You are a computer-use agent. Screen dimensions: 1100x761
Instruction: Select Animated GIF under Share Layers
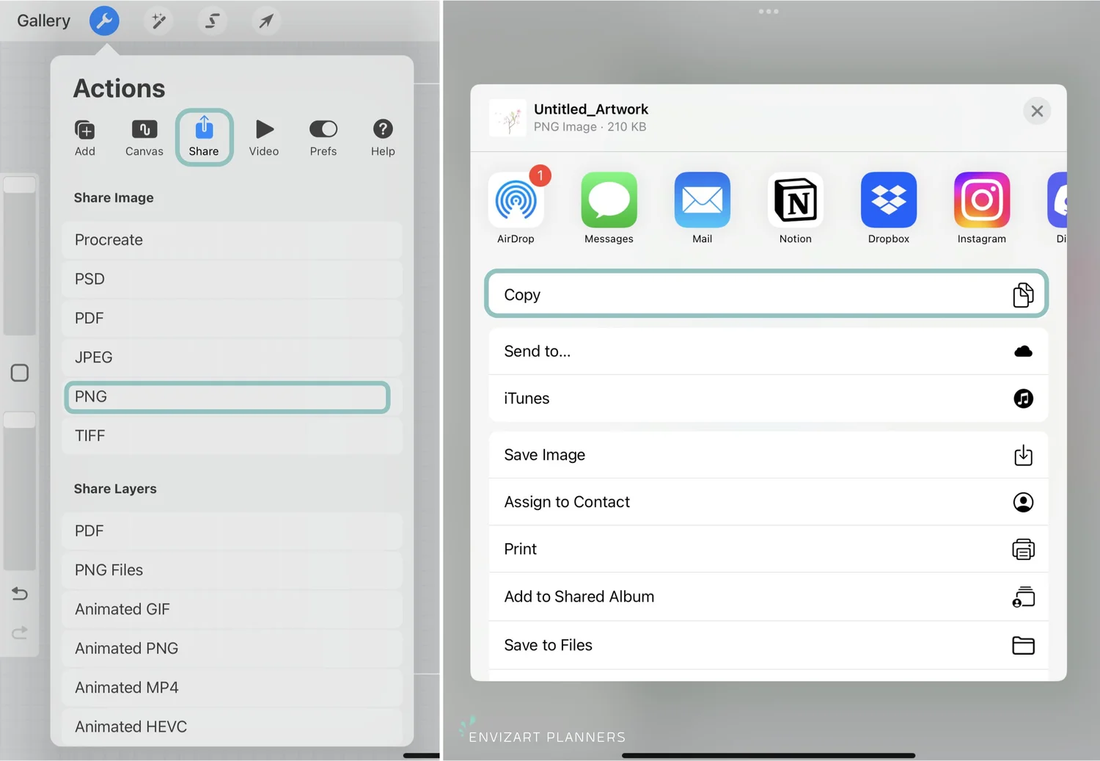pos(231,608)
